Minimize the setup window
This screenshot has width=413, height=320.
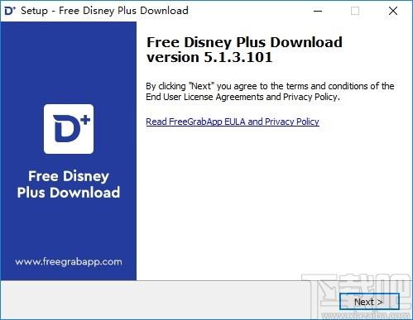tap(318, 11)
